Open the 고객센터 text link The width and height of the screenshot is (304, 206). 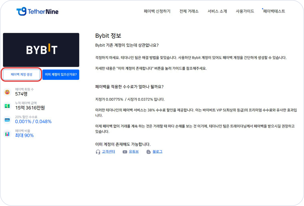tap(108, 152)
